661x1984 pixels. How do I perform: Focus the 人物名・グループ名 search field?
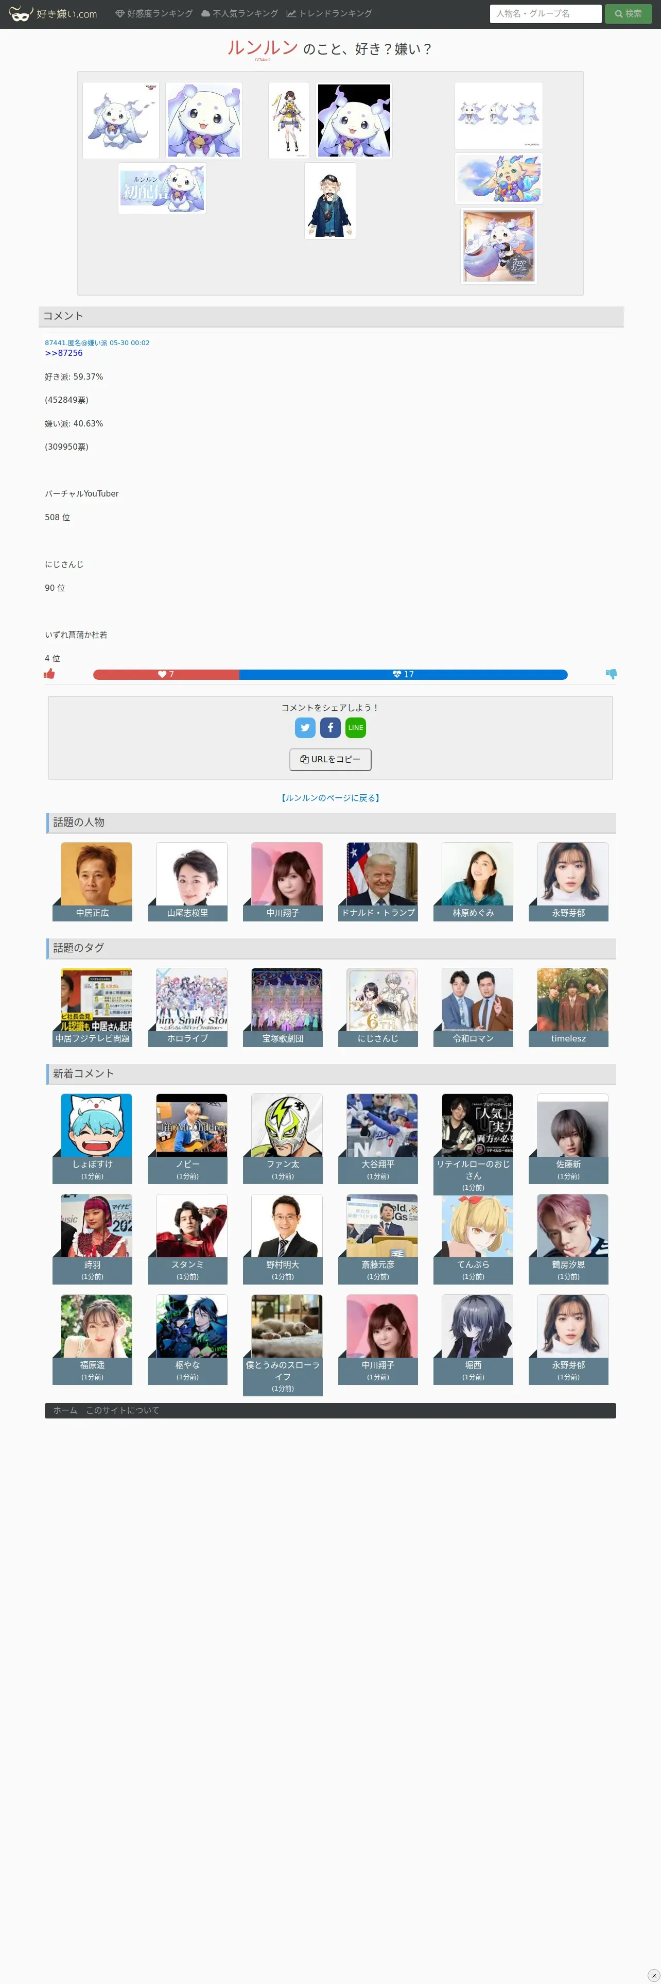pos(545,14)
